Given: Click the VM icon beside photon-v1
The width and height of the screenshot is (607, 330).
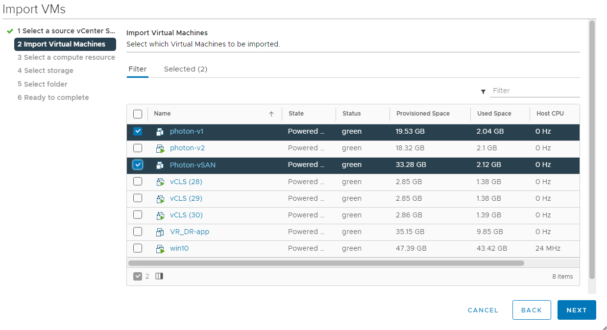Looking at the screenshot, I should coord(160,132).
